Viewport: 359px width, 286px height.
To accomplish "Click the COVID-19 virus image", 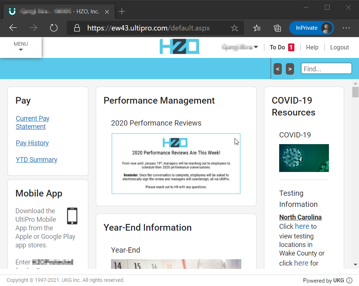I will pos(304,158).
